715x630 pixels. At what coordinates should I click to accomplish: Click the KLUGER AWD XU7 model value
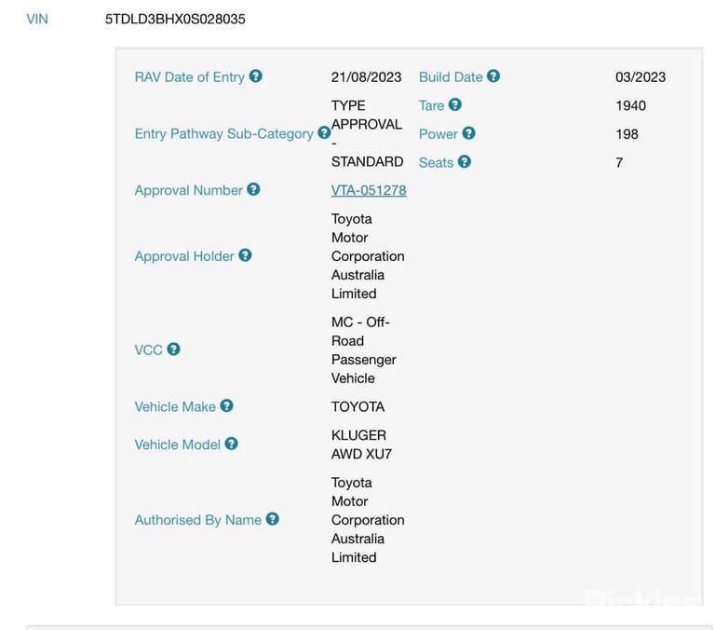[x=361, y=445]
